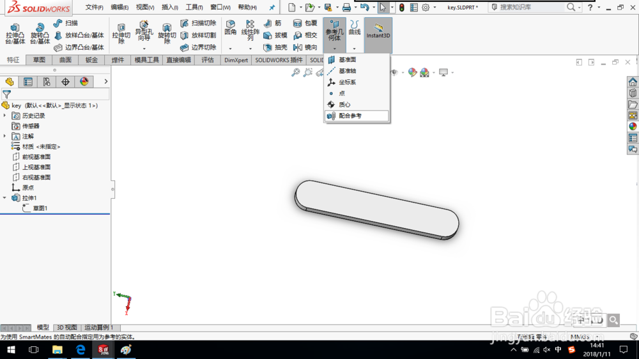Open Hole Wizard (异型孔向导)
The height and width of the screenshot is (359, 639).
[x=144, y=31]
